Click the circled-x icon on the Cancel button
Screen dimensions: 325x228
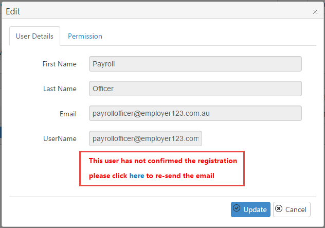279,208
